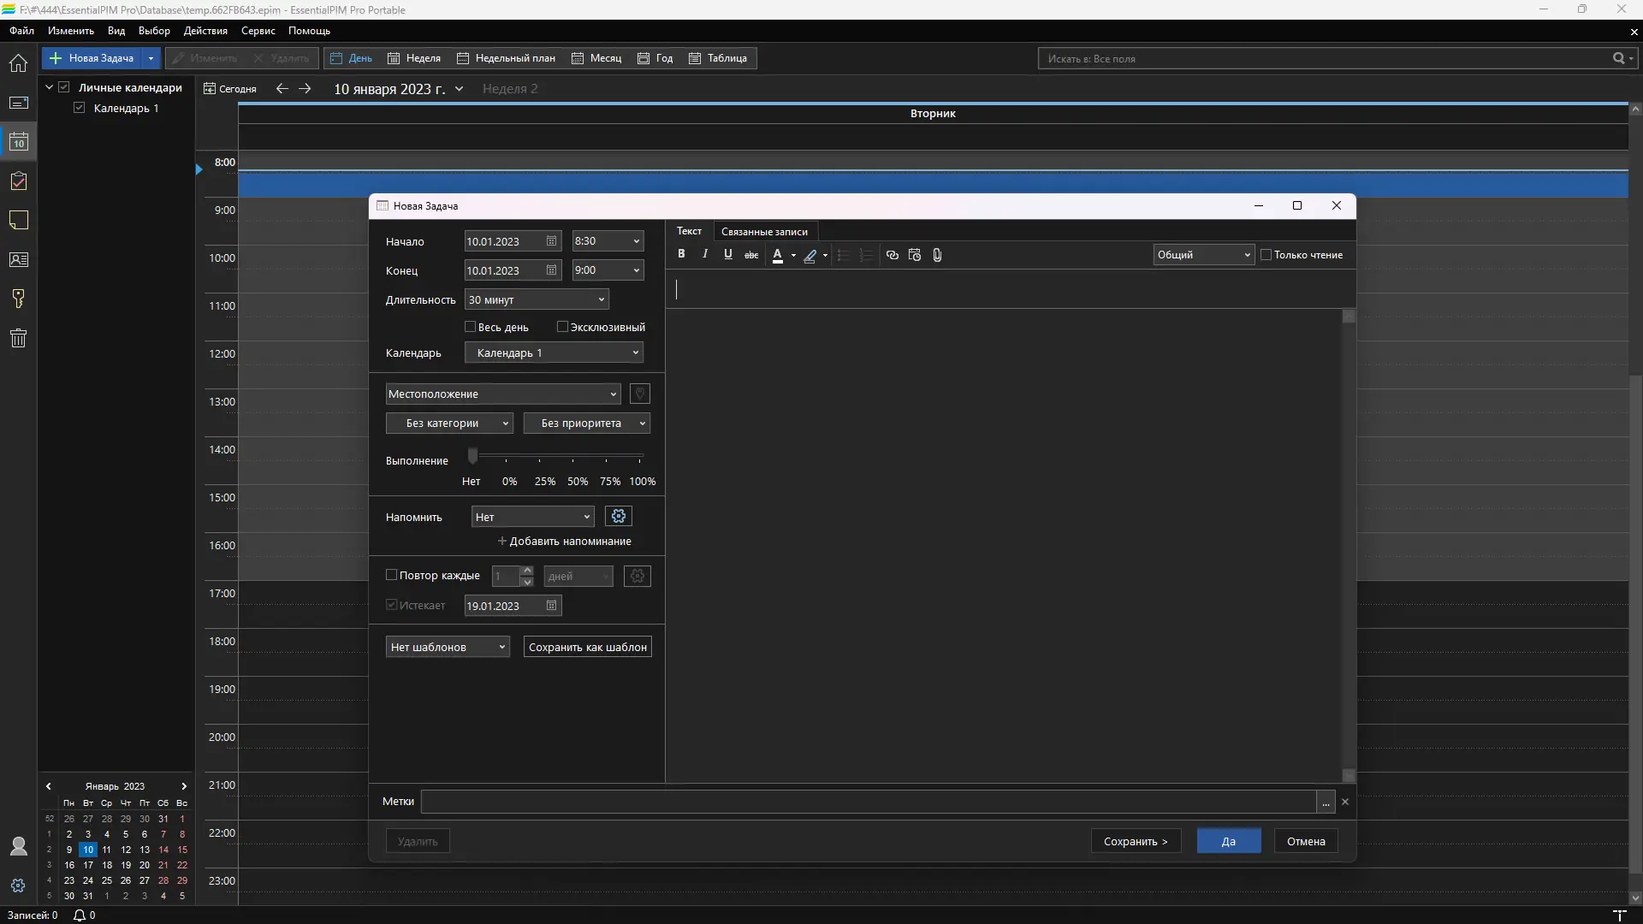Image resolution: width=1643 pixels, height=924 pixels.
Task: Enable the 'Весь день' checkbox
Action: [471, 327]
